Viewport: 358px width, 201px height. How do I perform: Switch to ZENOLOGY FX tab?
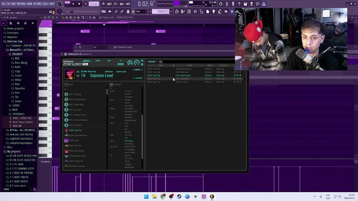(121, 61)
